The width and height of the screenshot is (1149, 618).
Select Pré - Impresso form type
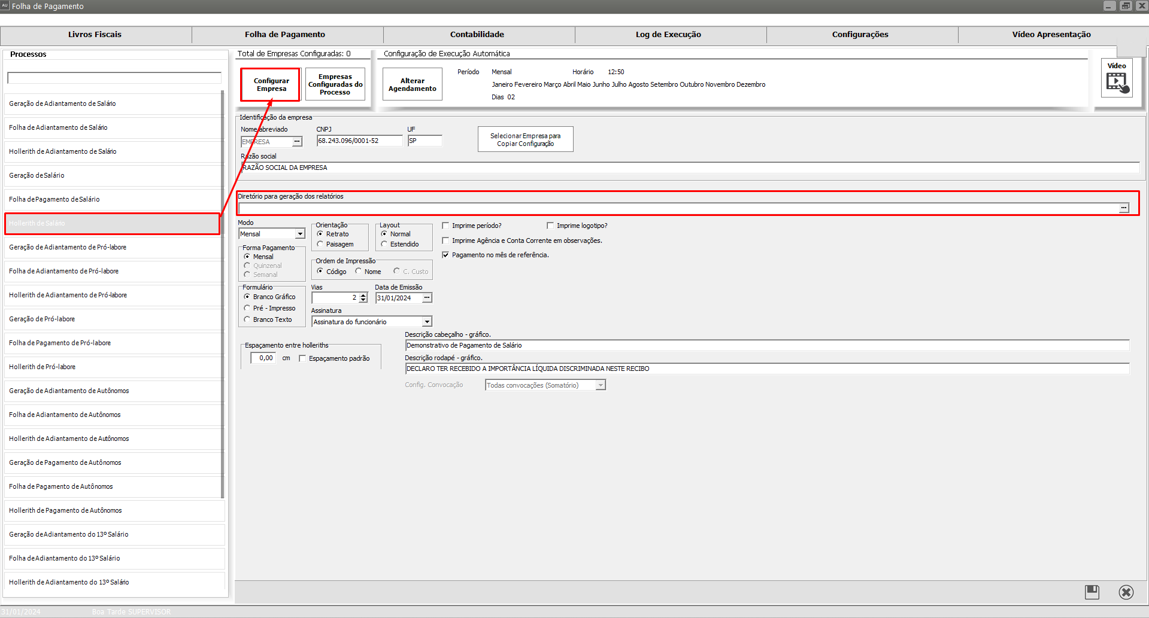[x=247, y=308]
